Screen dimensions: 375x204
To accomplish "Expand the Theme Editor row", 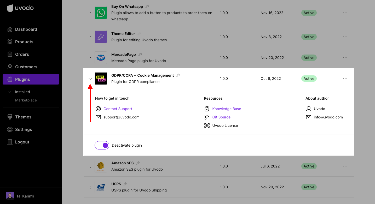I will coord(90,37).
